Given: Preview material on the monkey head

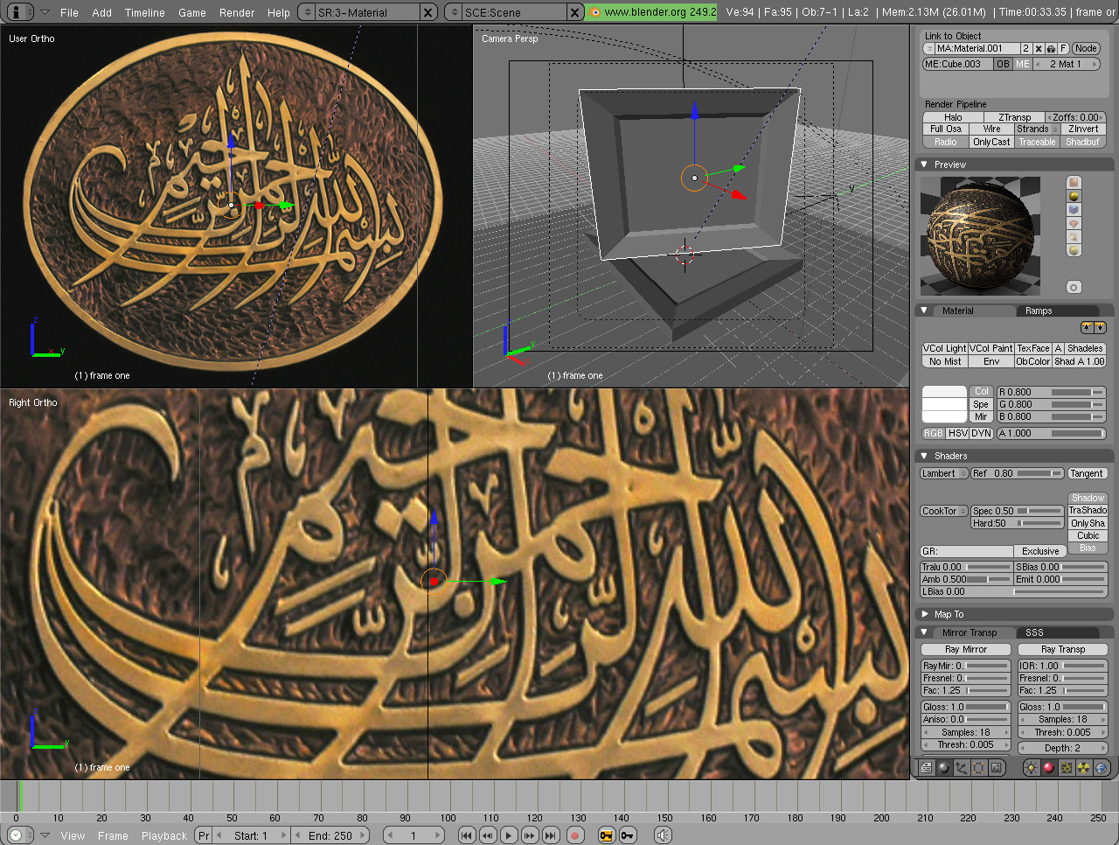Looking at the screenshot, I should pos(1074,223).
